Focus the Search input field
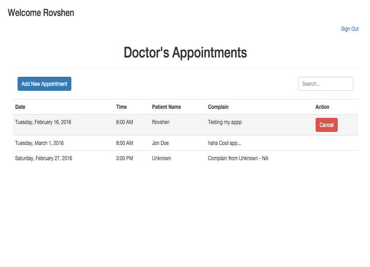This screenshot has width=370, height=267. [x=326, y=84]
